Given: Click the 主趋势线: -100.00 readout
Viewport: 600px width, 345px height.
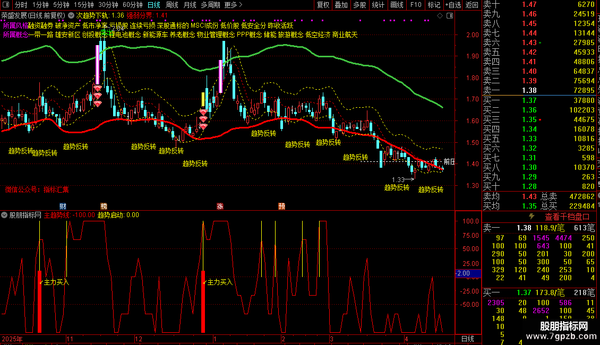Looking at the screenshot, I should pos(69,215).
